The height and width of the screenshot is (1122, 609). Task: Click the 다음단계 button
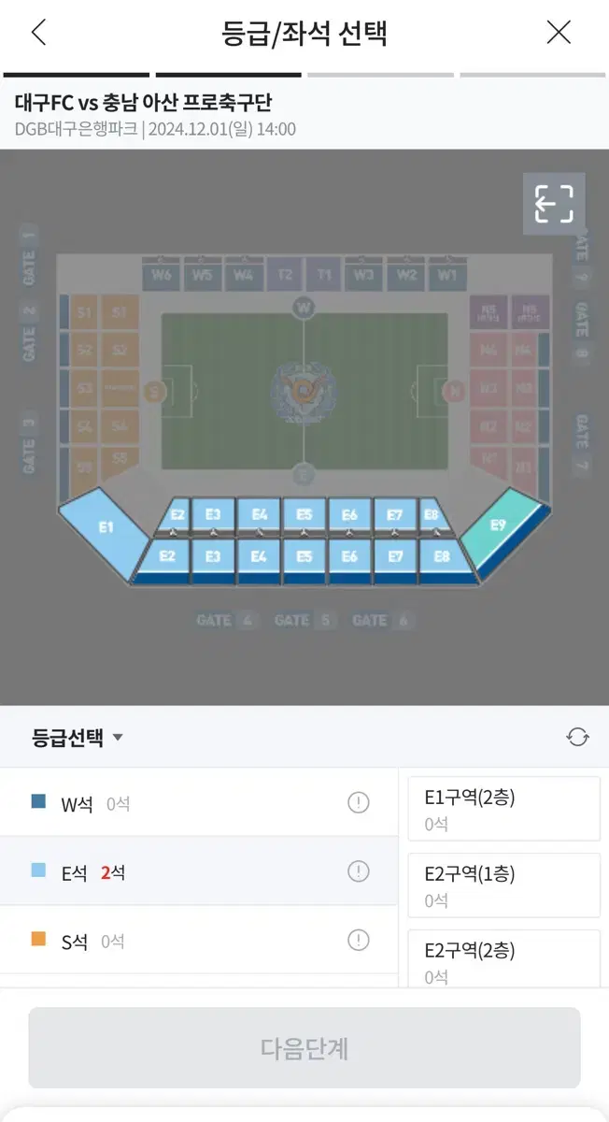(304, 1047)
